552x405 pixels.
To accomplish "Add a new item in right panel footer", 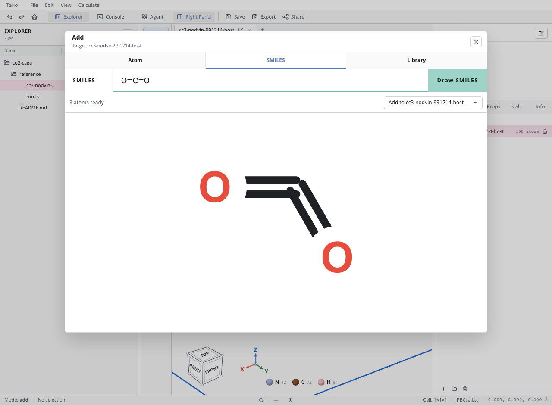I will click(443, 389).
